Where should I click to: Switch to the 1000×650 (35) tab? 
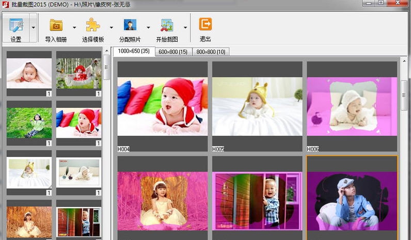(134, 51)
